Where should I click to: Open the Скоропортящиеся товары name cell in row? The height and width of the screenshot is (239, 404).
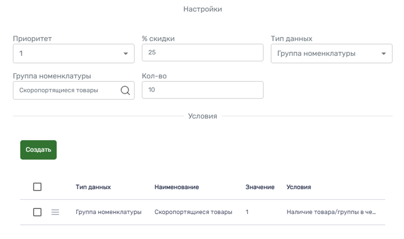pyautogui.click(x=193, y=212)
